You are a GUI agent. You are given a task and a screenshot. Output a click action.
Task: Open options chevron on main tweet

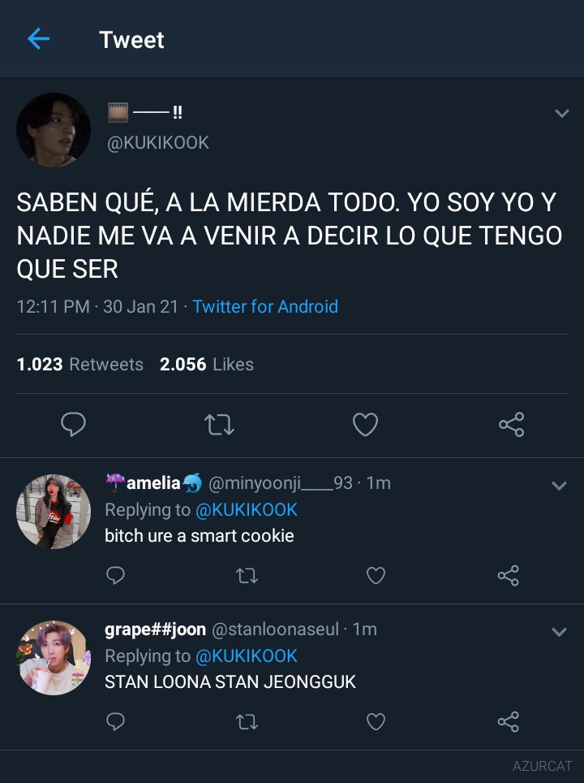point(562,114)
